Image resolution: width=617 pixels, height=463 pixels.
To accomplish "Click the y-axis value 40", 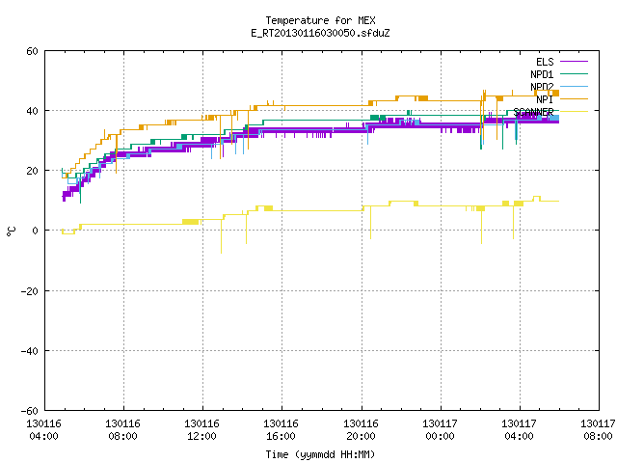I will click(32, 111).
